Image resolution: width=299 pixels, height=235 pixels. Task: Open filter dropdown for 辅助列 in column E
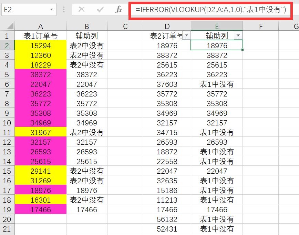238,35
